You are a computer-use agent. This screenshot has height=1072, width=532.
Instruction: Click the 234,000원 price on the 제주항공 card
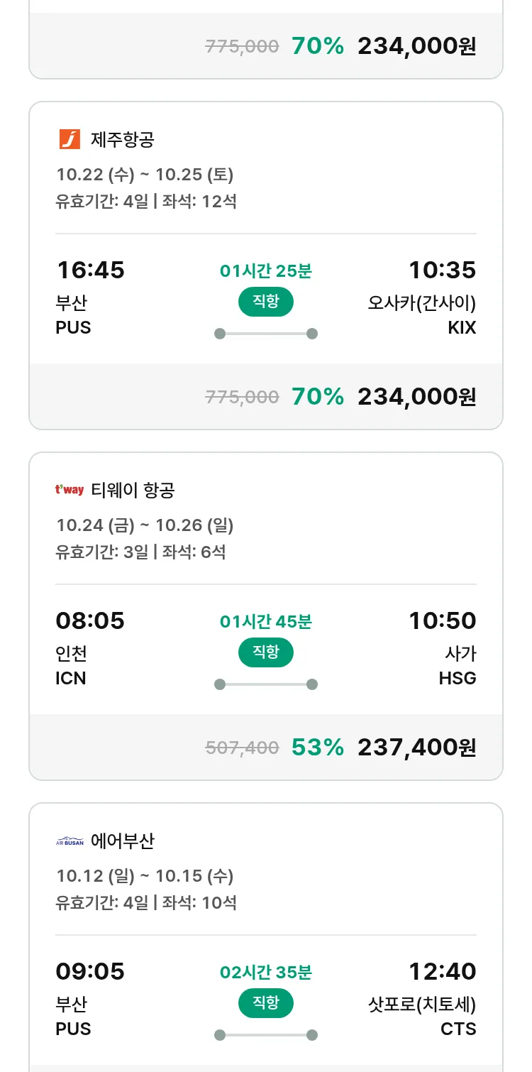point(416,396)
